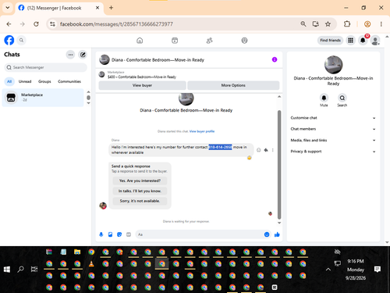Open the View buyer profile link

pyautogui.click(x=202, y=131)
